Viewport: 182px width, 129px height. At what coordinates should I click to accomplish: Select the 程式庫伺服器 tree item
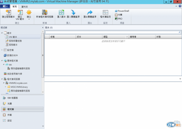[x=12, y=79]
